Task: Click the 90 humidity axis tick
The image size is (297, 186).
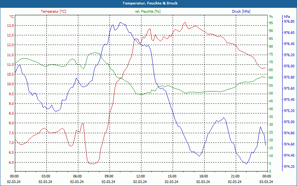Action: click(271, 31)
